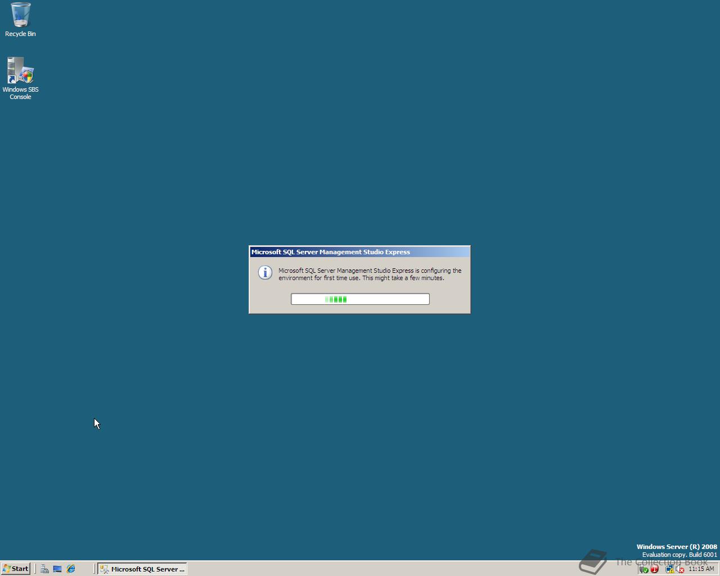Open the network warning tray icon

pos(669,569)
